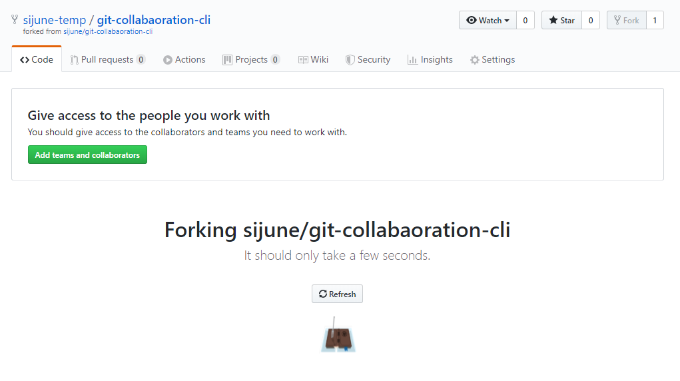Image resolution: width=680 pixels, height=381 pixels.
Task: Open the Actions tab
Action: (x=184, y=59)
